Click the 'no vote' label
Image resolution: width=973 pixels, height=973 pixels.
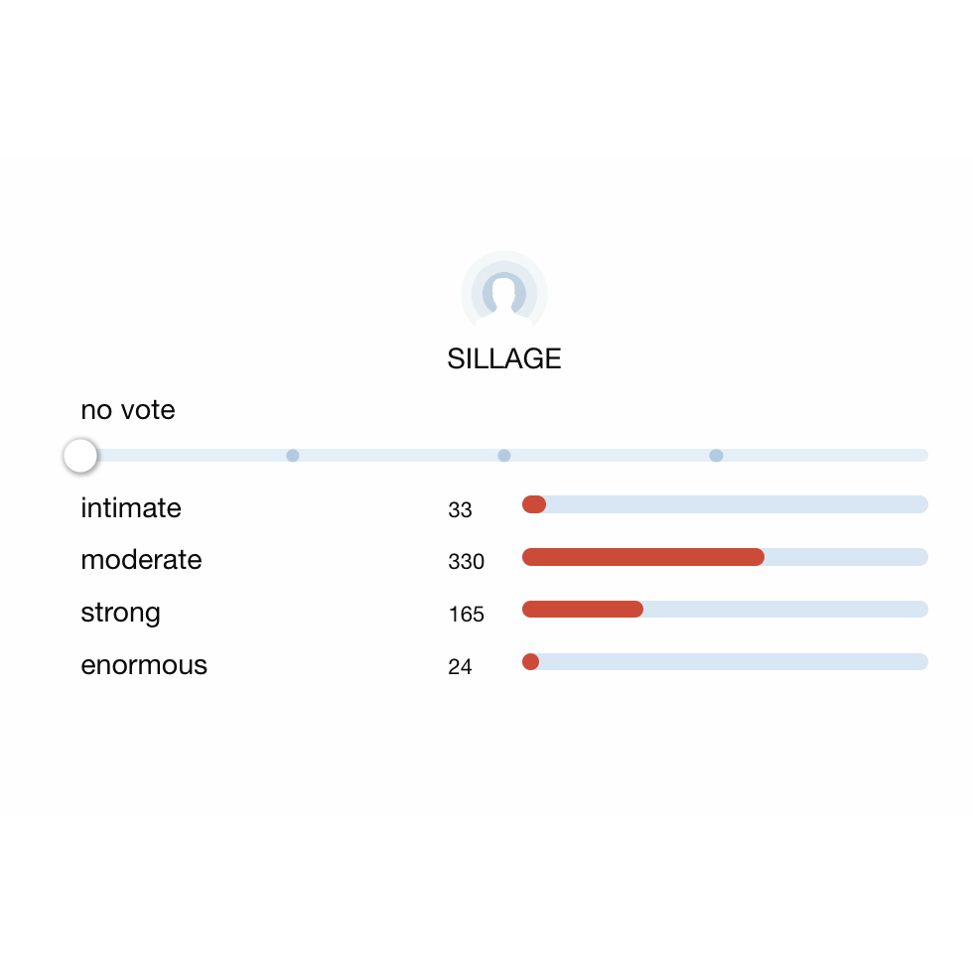[x=128, y=410]
